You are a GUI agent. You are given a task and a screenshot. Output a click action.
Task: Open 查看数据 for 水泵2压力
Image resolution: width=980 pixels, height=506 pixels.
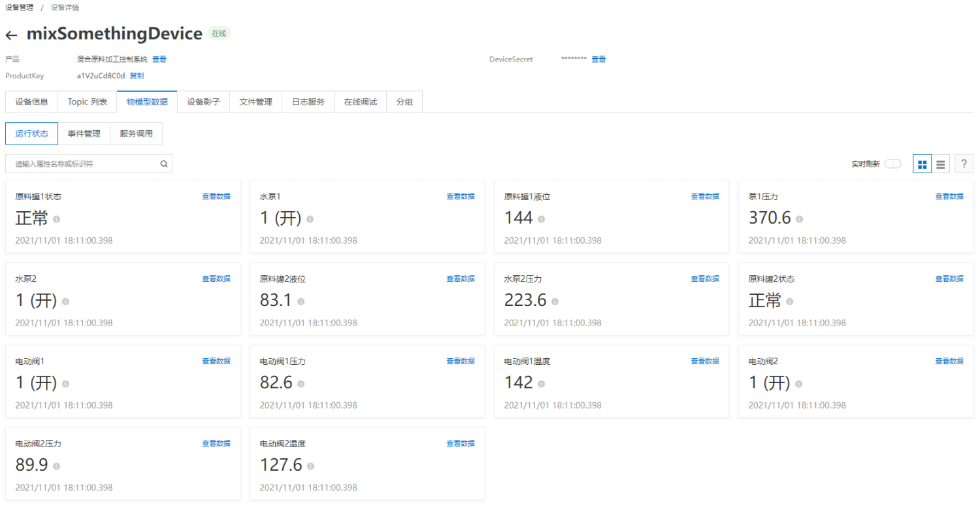705,278
